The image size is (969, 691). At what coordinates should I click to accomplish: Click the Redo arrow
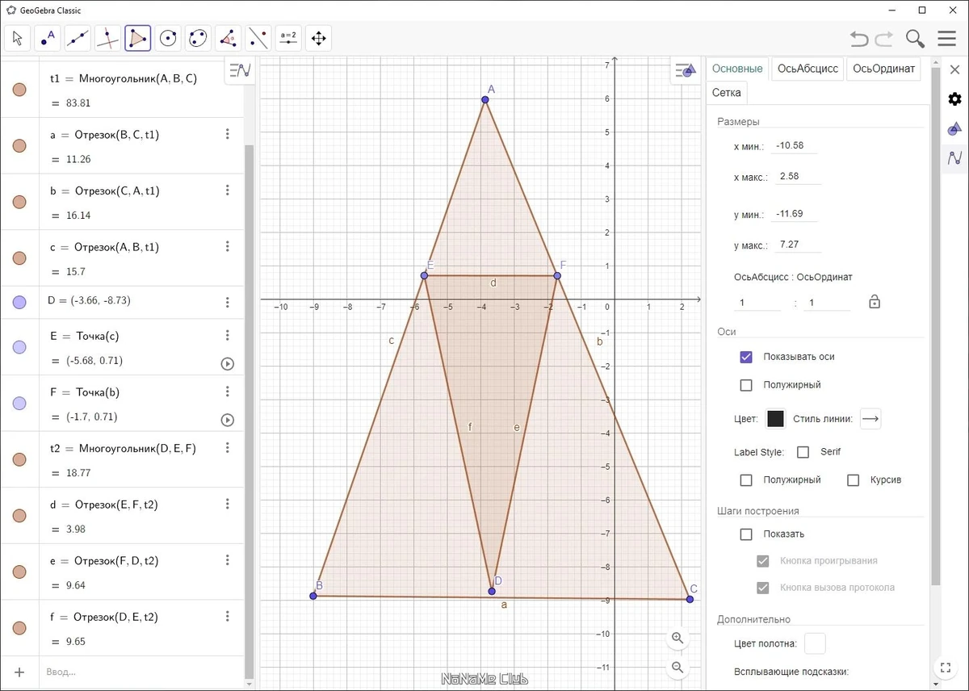[884, 38]
